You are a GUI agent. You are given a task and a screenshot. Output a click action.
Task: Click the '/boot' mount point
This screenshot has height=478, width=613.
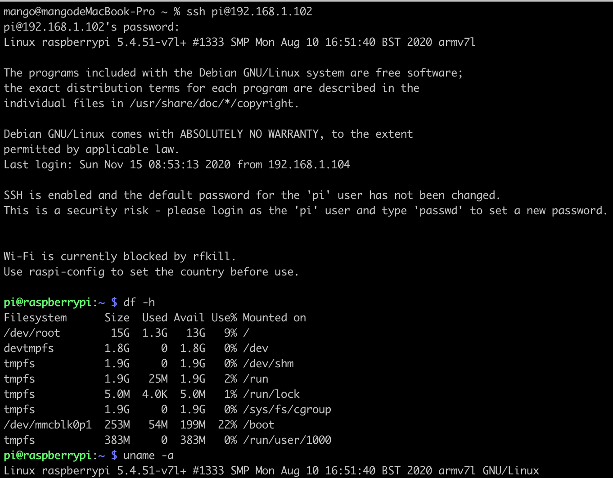point(258,425)
